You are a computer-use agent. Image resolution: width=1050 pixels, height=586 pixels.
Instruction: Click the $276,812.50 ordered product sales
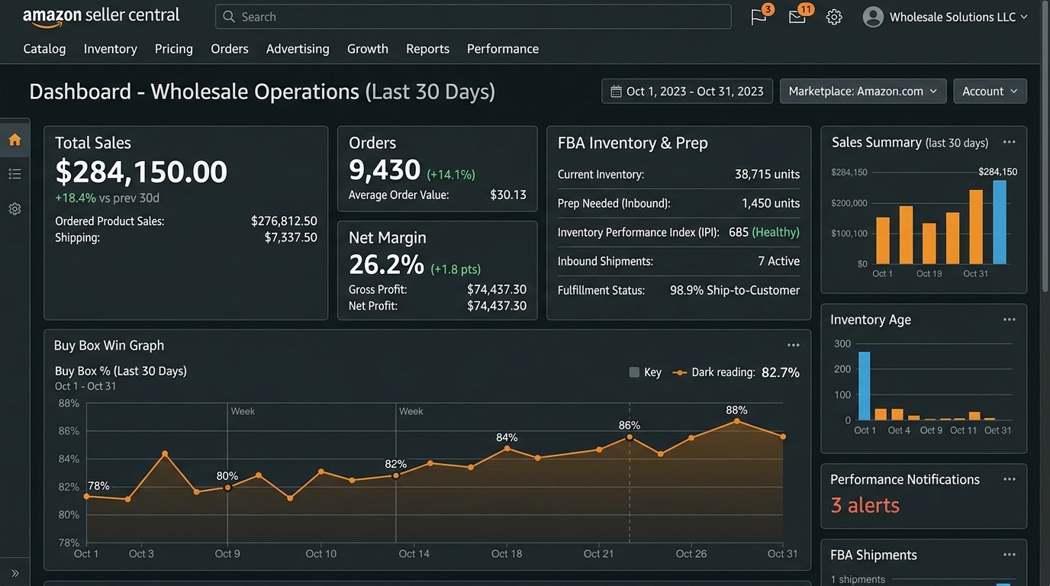(284, 221)
